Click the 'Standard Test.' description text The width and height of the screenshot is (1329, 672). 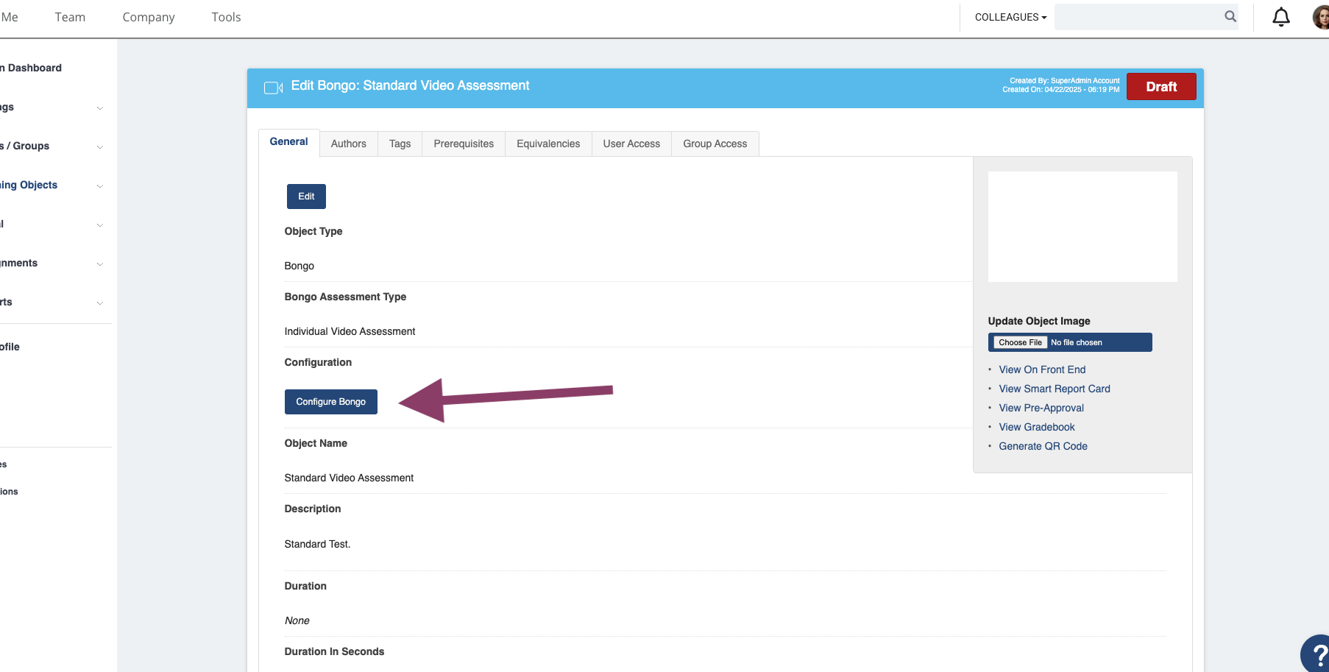click(317, 544)
